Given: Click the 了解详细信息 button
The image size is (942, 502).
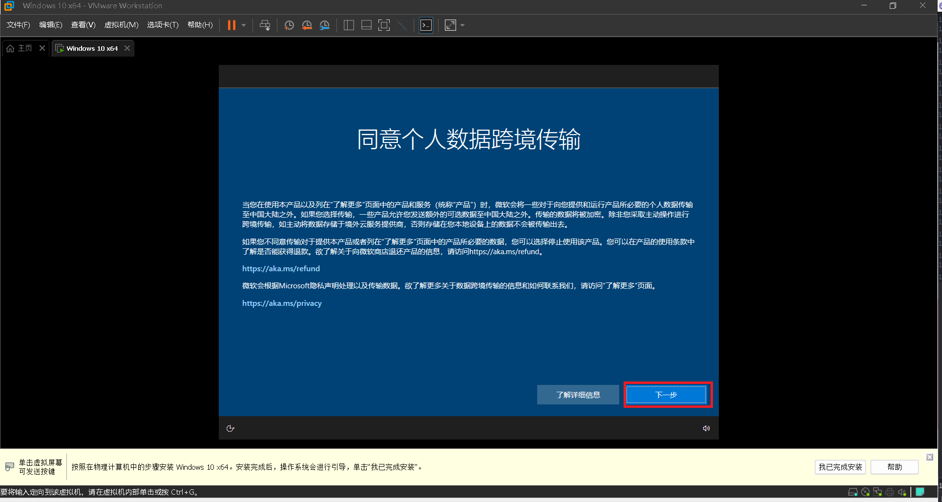Looking at the screenshot, I should click(578, 395).
